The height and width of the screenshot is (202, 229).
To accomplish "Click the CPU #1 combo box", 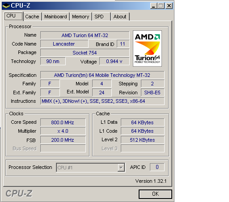I will [91, 168].
